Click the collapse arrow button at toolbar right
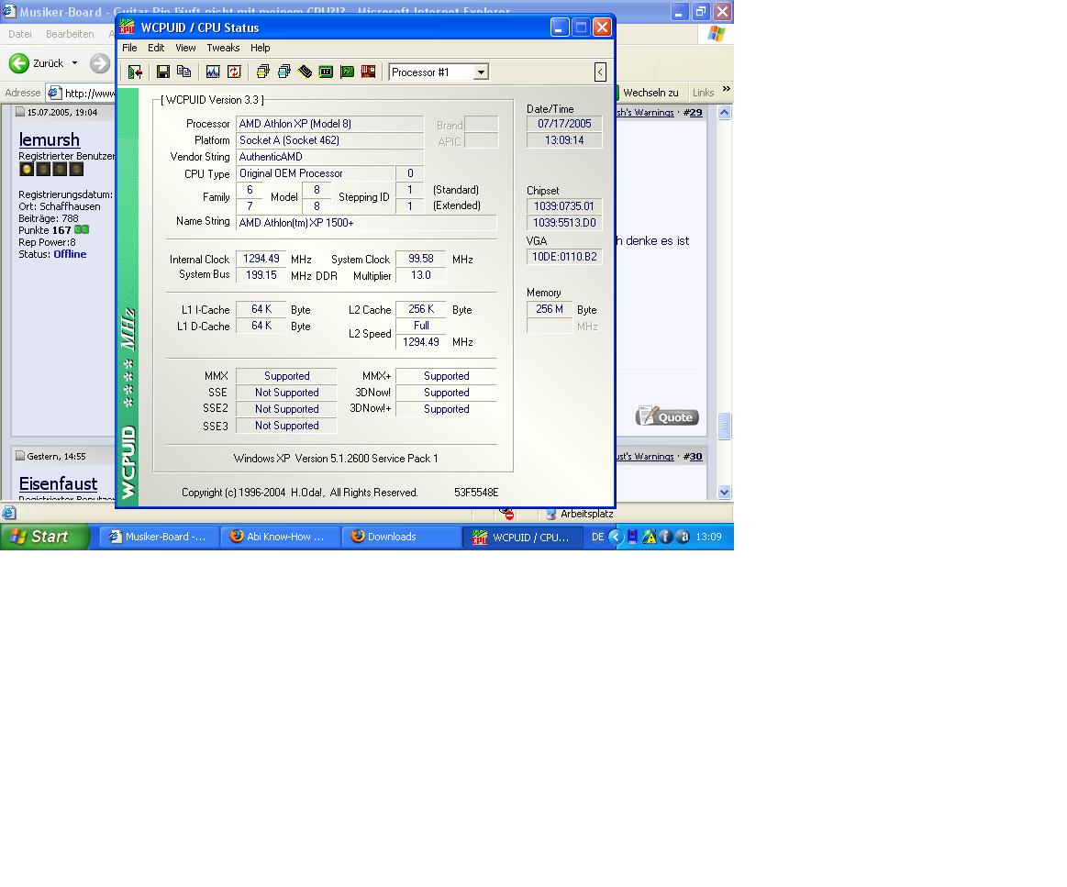 pyautogui.click(x=600, y=72)
